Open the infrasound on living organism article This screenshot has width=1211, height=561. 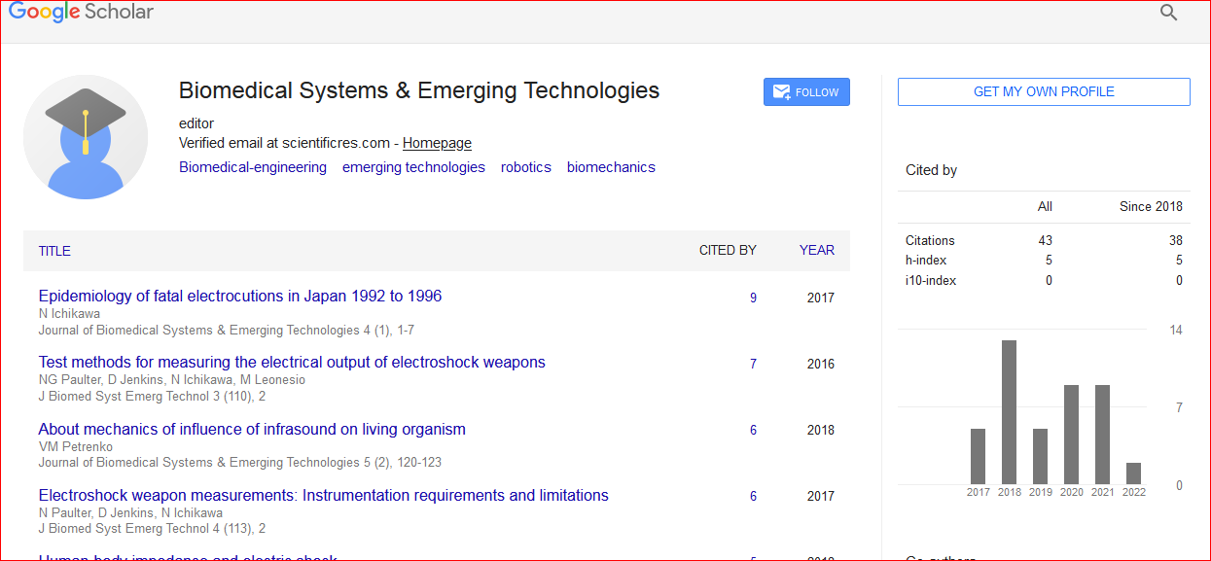coord(252,429)
